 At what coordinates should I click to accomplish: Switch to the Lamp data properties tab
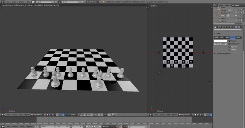[x=236, y=27]
